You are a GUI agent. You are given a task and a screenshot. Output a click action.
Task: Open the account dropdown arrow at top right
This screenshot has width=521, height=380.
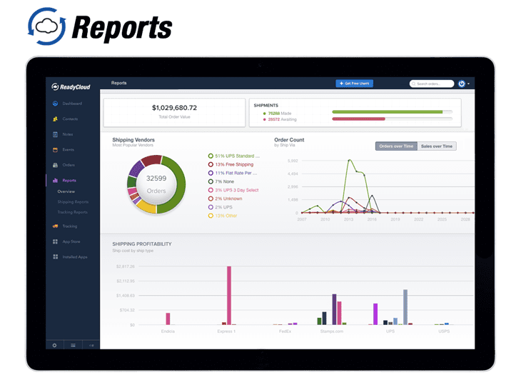tap(468, 84)
